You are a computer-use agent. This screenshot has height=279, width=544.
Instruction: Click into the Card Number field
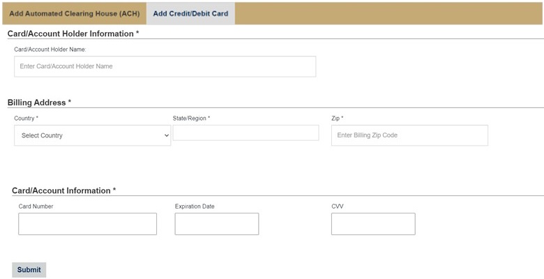point(87,224)
